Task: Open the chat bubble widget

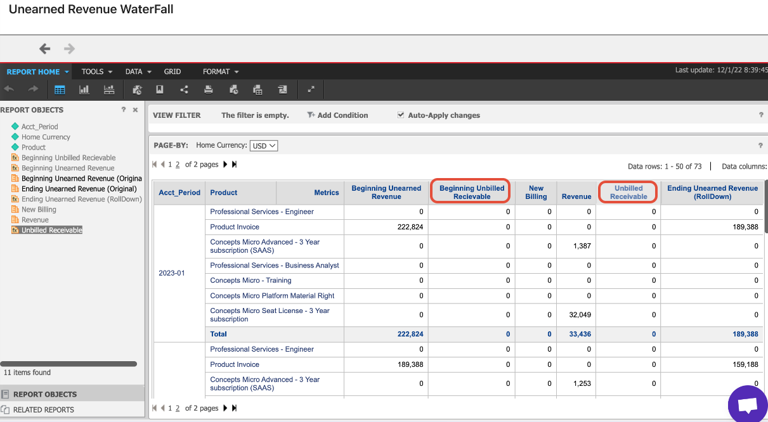Action: click(x=748, y=404)
